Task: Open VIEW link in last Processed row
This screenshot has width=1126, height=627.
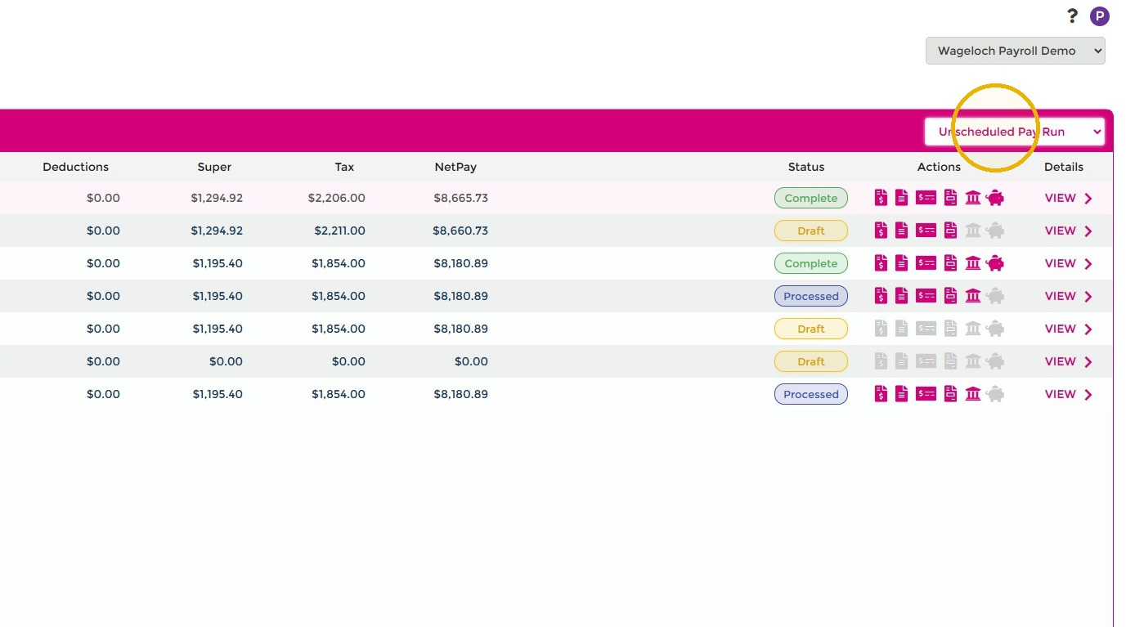Action: pyautogui.click(x=1060, y=394)
